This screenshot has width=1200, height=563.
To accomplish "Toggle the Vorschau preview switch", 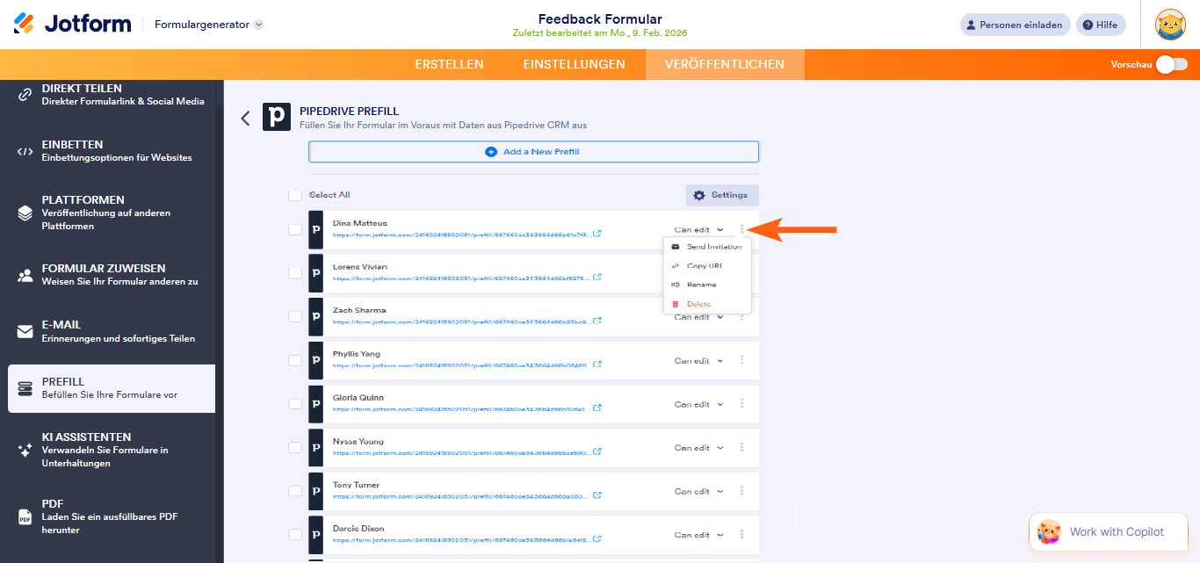I will click(x=1171, y=64).
